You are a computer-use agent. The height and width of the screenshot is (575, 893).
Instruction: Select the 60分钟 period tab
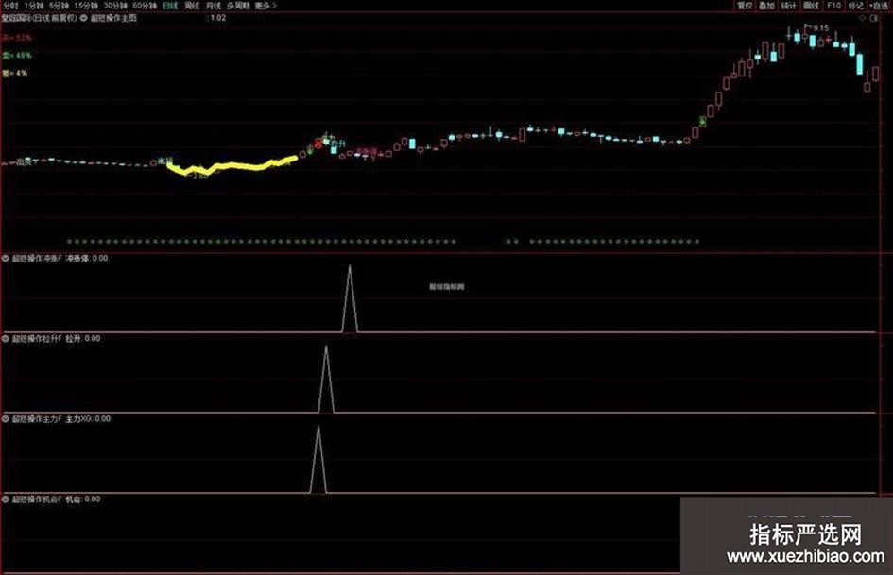pos(145,6)
